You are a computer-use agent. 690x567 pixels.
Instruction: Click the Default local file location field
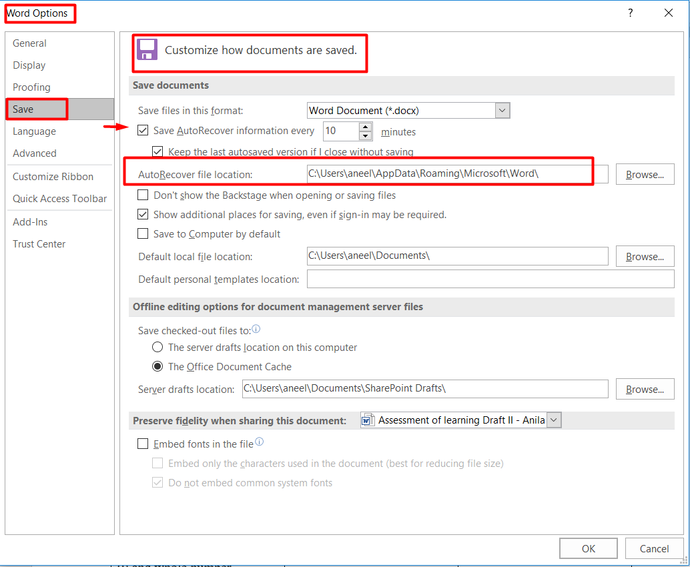tap(458, 256)
